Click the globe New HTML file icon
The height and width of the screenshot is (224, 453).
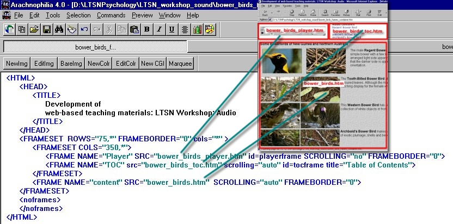pyautogui.click(x=10, y=29)
